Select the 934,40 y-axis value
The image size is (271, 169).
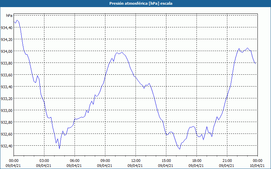6,27
